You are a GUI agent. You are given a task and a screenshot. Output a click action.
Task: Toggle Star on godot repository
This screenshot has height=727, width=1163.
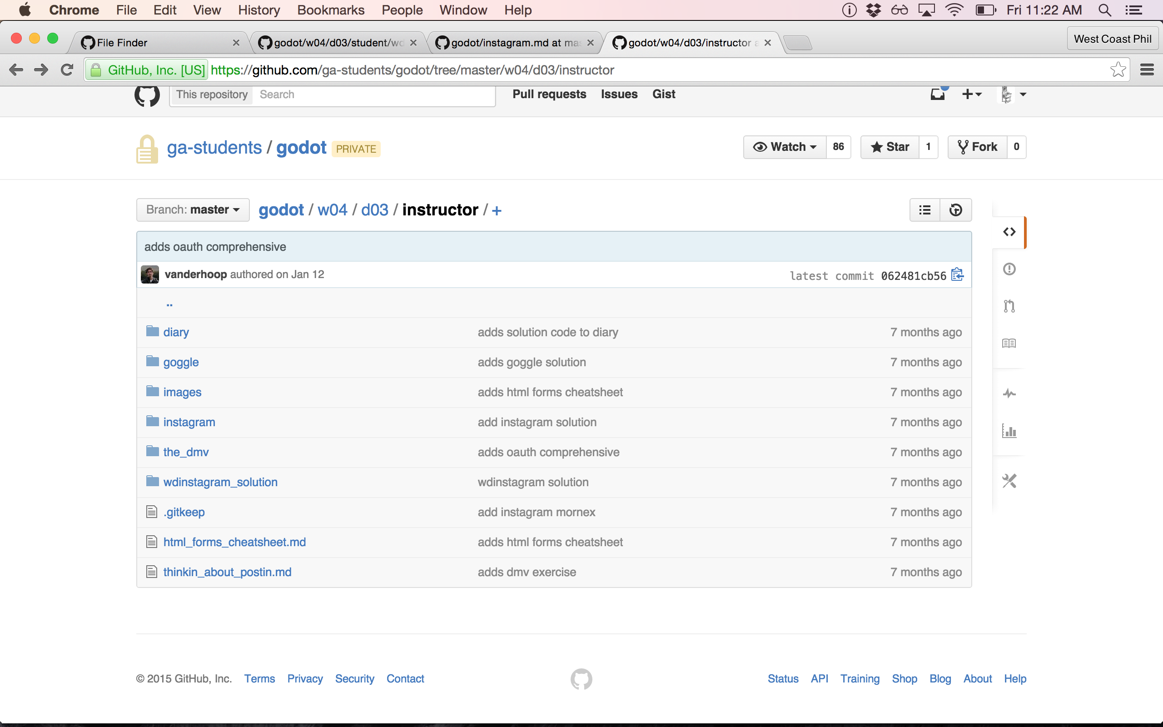pos(890,147)
